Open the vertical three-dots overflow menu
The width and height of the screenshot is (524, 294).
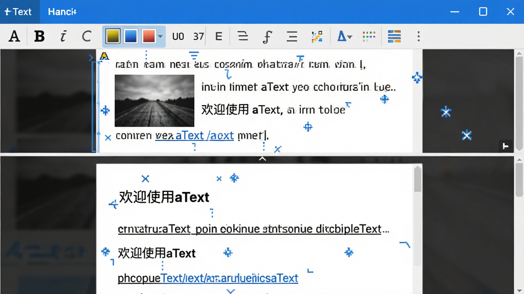(419, 36)
